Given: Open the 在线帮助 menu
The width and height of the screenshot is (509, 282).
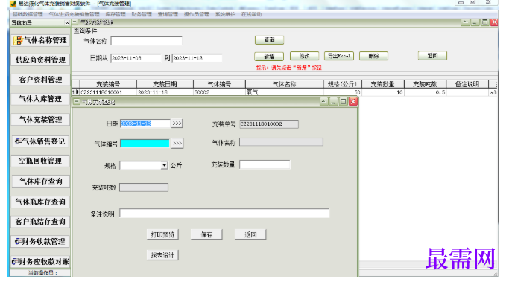Looking at the screenshot, I should tap(251, 14).
